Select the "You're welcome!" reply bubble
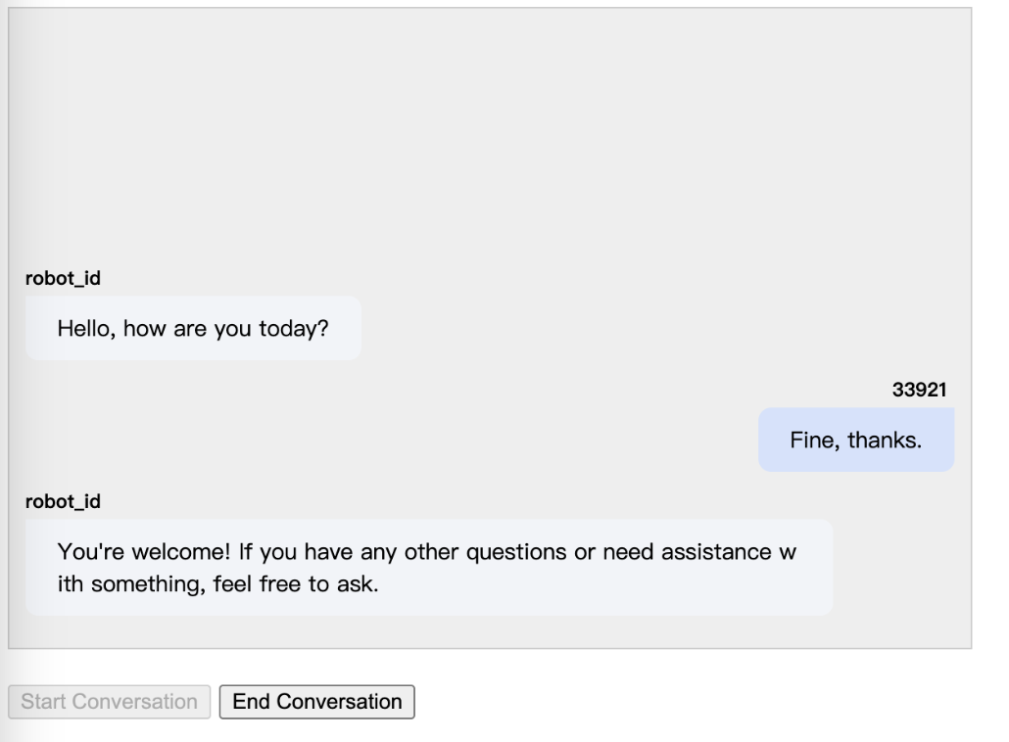Image resolution: width=1009 pixels, height=742 pixels. pyautogui.click(x=428, y=568)
